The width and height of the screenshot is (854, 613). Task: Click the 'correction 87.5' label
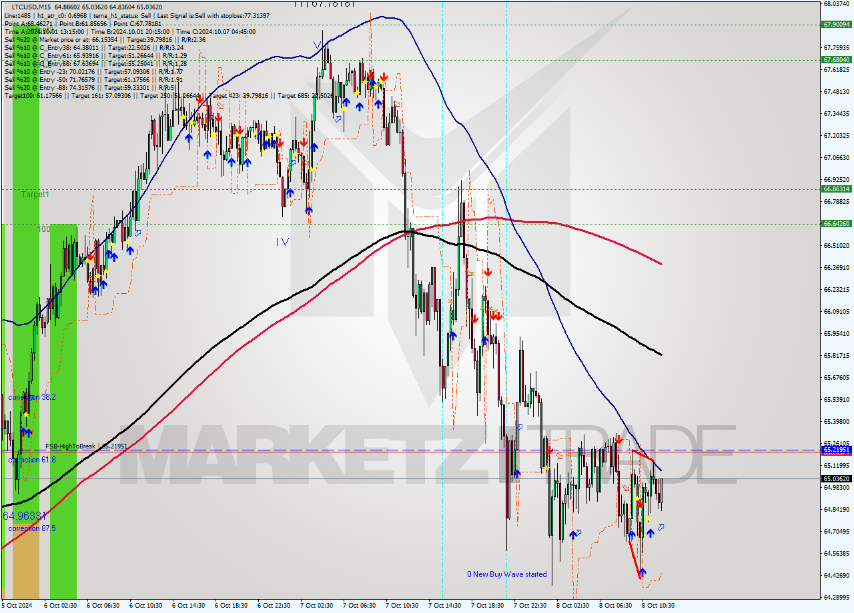point(32,528)
